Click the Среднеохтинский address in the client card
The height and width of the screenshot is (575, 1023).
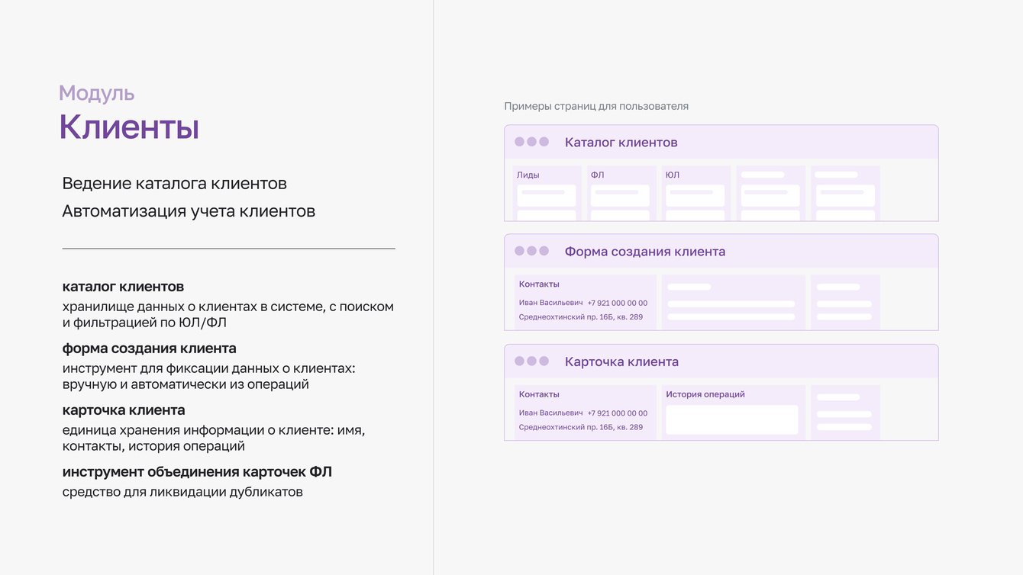point(581,427)
